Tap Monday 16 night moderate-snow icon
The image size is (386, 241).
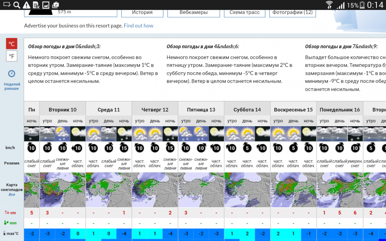tap(355, 134)
